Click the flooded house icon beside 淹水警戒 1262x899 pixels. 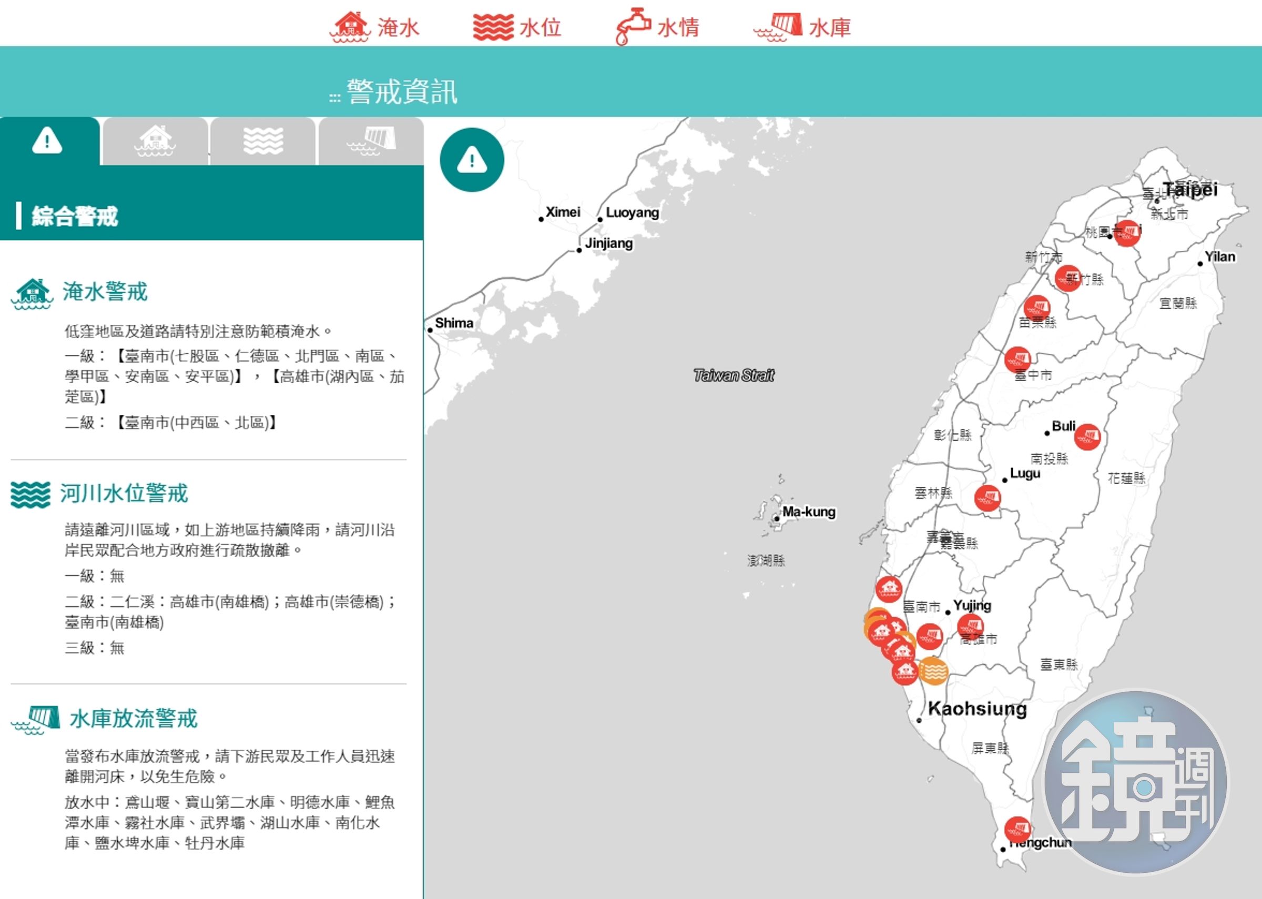click(33, 294)
